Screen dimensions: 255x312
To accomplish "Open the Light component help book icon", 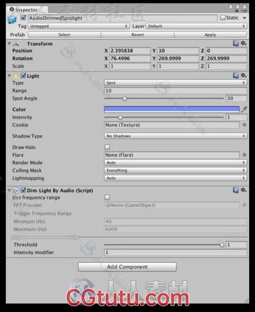I will coord(236,75).
